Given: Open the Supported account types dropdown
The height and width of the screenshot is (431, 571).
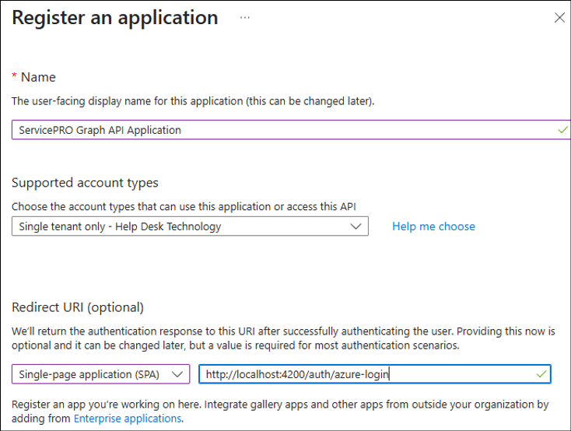Looking at the screenshot, I should point(190,226).
